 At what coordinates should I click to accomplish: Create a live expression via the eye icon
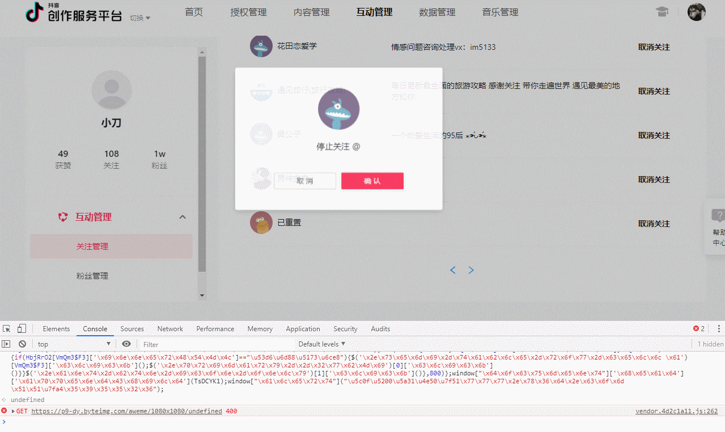point(126,344)
